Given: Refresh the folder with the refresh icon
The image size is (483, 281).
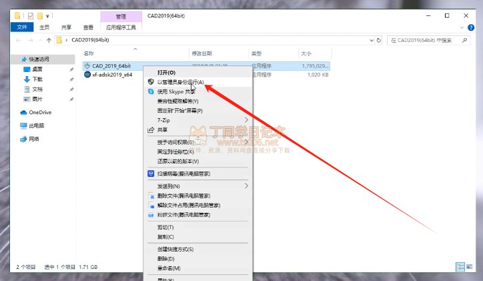Looking at the screenshot, I should coord(379,40).
